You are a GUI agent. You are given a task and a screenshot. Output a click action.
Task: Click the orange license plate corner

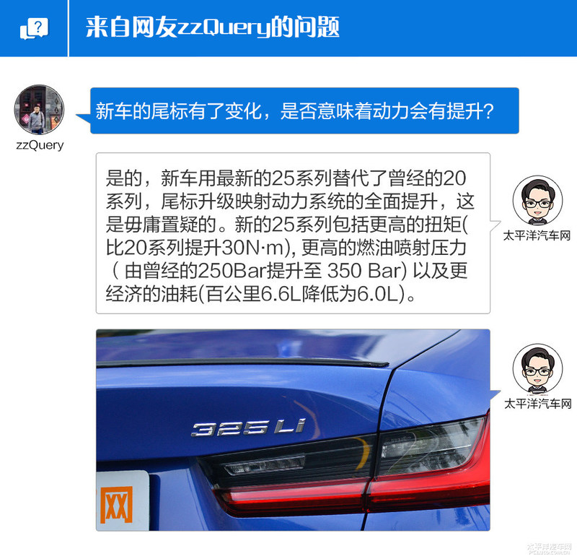click(123, 500)
